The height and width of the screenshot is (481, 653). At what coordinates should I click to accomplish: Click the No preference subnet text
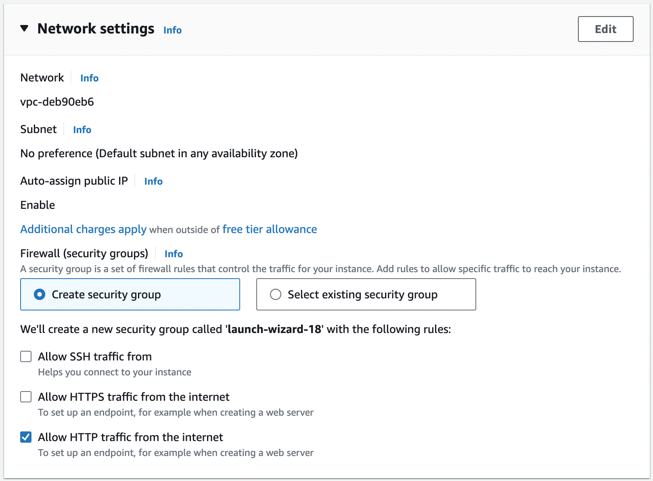point(159,153)
